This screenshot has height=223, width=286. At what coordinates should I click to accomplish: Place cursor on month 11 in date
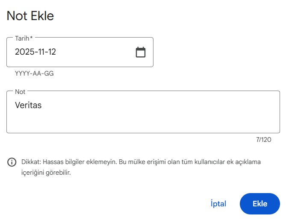click(x=40, y=52)
